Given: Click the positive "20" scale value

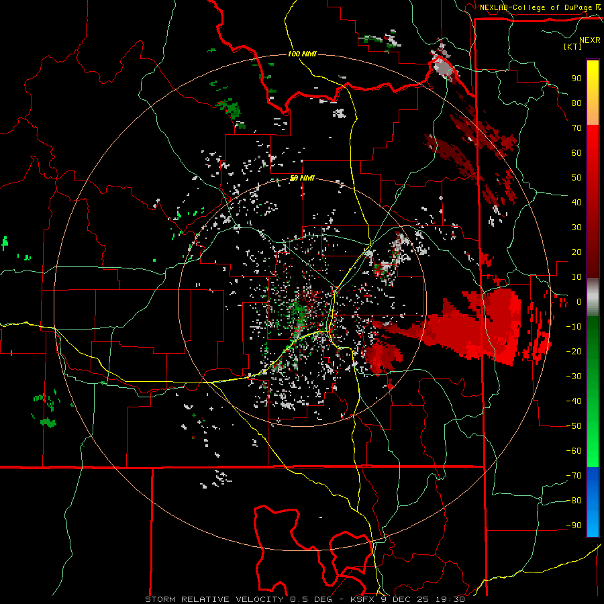Looking at the screenshot, I should click(576, 252).
